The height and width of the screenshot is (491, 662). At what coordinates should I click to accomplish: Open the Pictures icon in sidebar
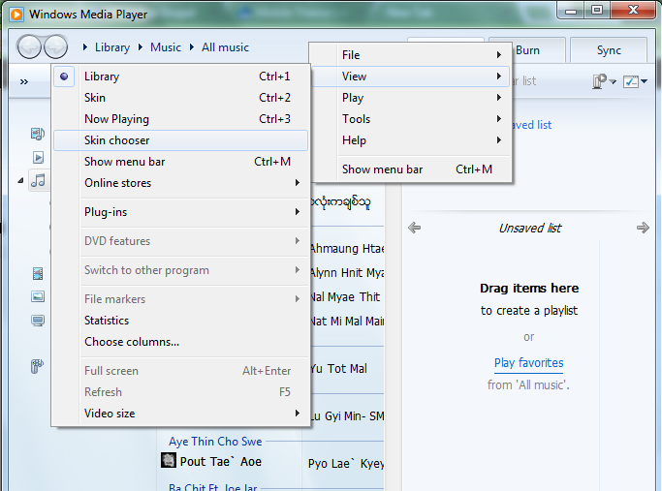(x=38, y=296)
